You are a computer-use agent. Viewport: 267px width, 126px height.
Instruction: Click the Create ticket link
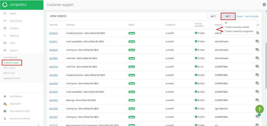(x=239, y=16)
